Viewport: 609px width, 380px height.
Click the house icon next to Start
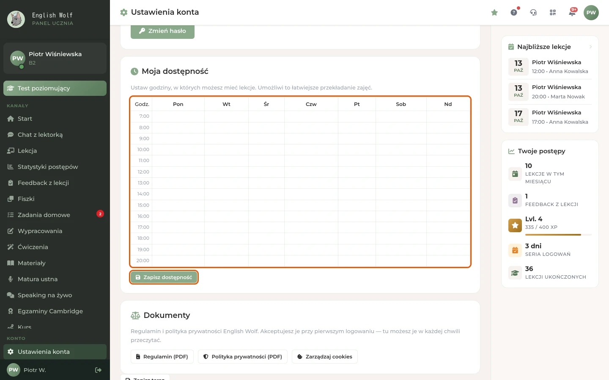point(11,119)
